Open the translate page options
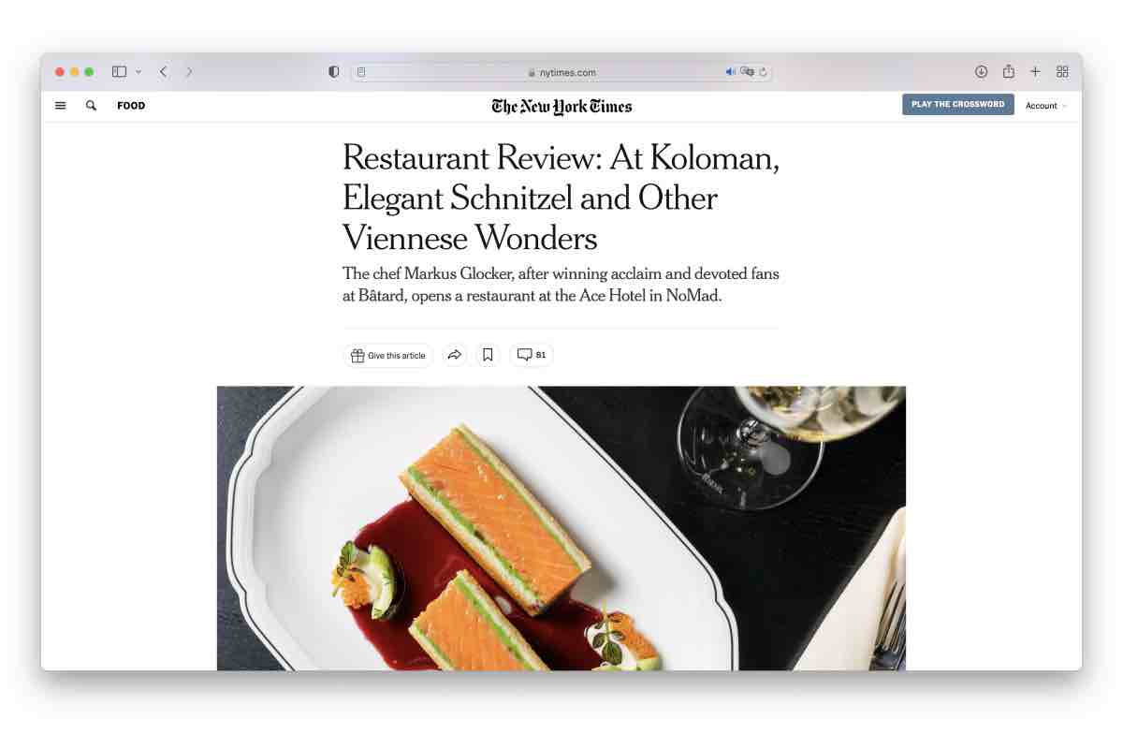This screenshot has width=1123, height=749. pos(747,72)
